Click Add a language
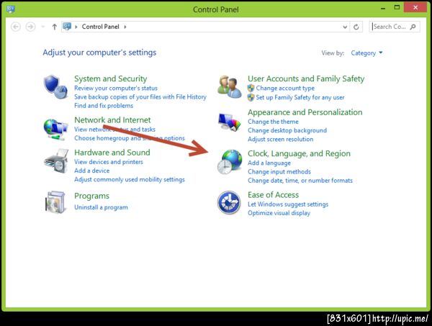The height and width of the screenshot is (326, 432). (x=269, y=163)
